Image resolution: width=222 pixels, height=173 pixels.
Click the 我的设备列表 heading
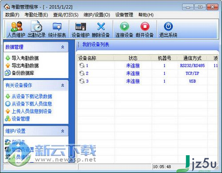pyautogui.click(x=96, y=44)
